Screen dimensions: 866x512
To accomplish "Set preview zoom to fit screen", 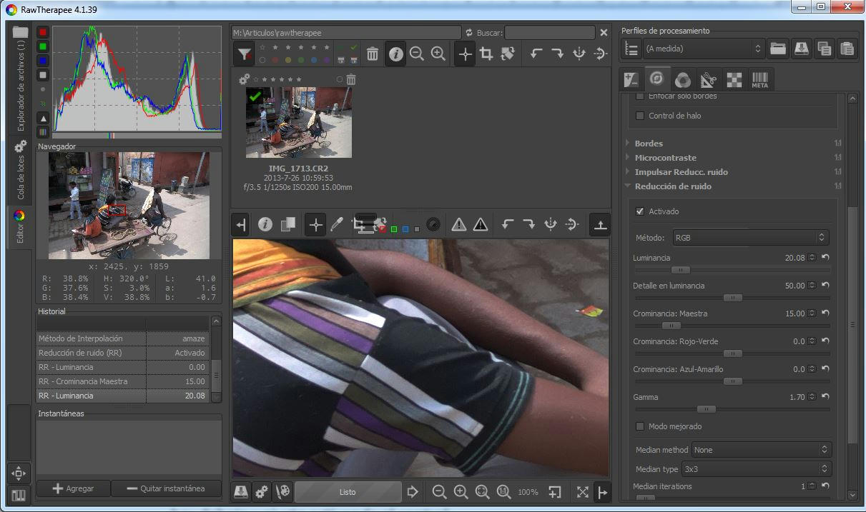I will [482, 492].
